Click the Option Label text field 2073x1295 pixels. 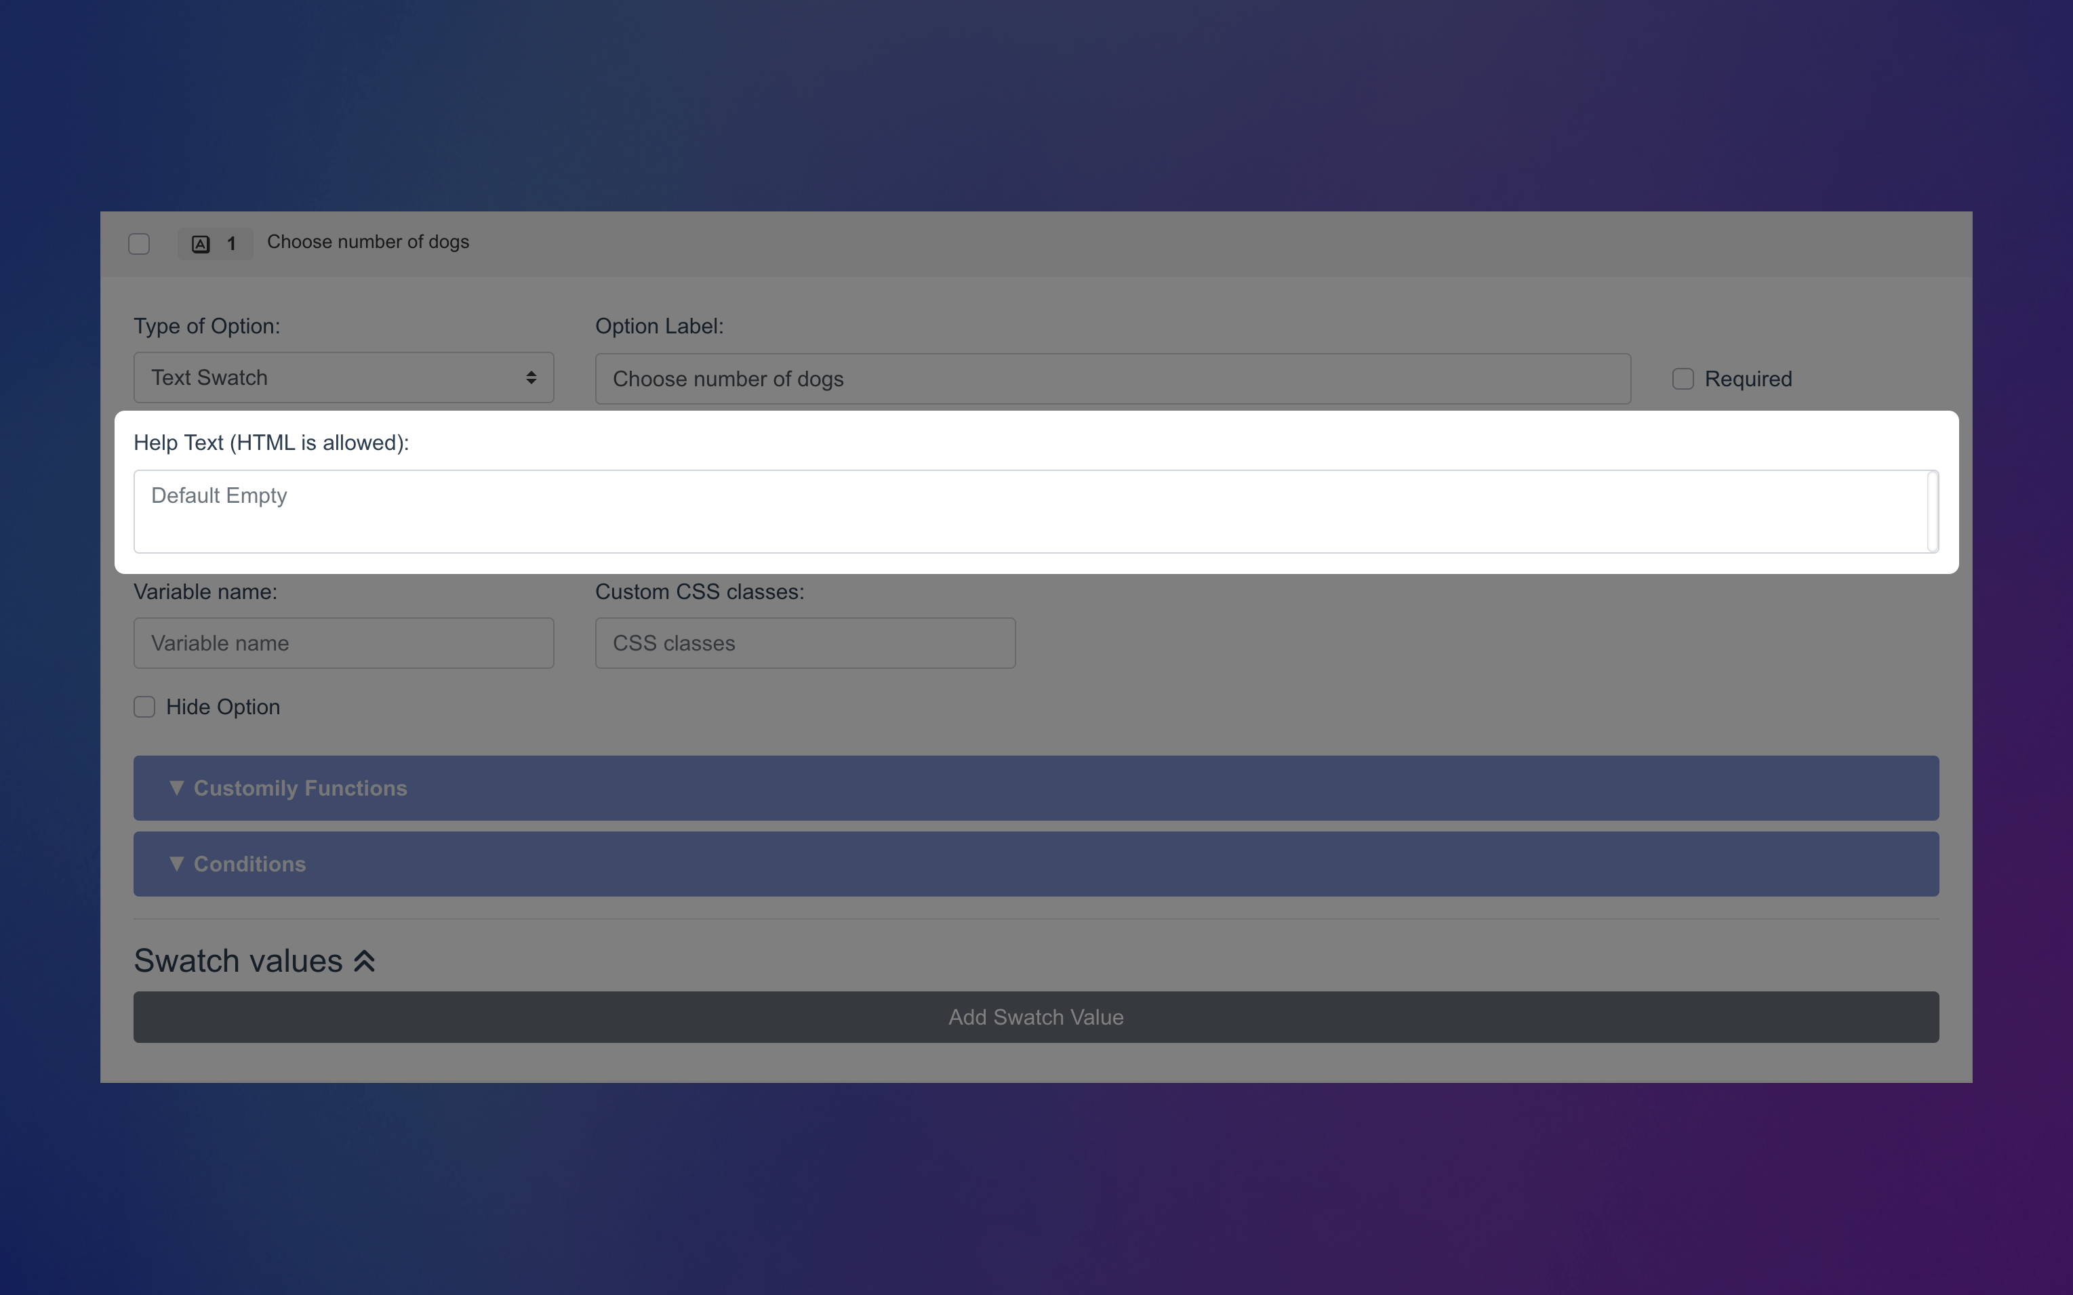click(1112, 379)
